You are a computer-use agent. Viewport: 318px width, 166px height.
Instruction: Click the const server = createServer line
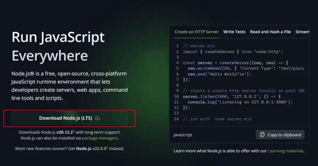[x=235, y=63]
